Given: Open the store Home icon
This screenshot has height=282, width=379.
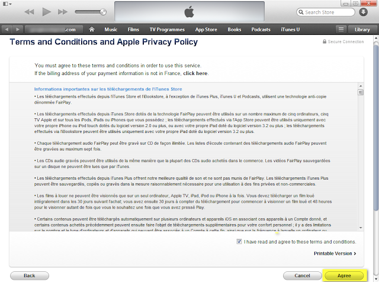Looking at the screenshot, I should [91, 30].
